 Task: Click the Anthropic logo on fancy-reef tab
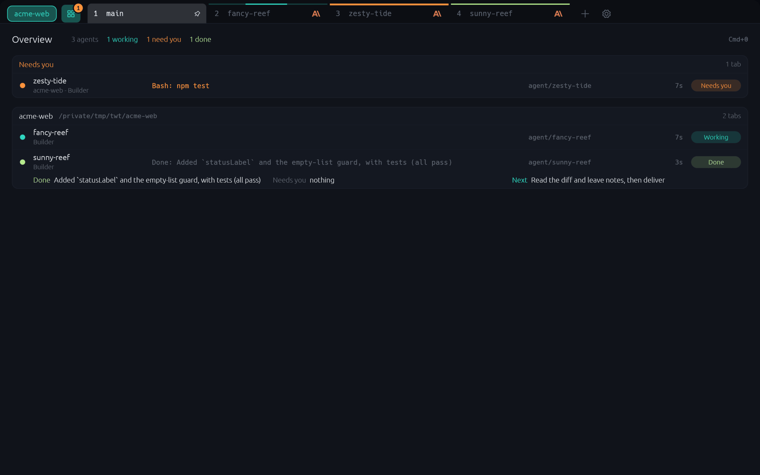pos(316,14)
